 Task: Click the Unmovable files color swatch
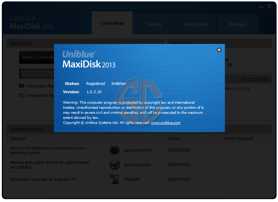click(22, 86)
